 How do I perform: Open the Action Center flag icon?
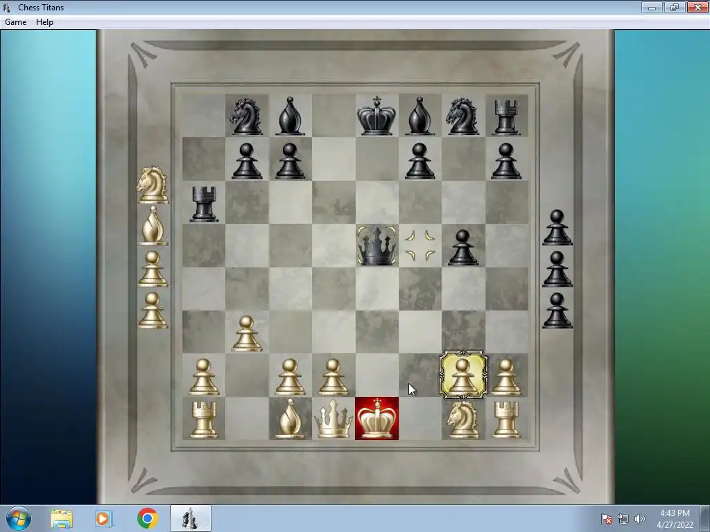point(607,519)
